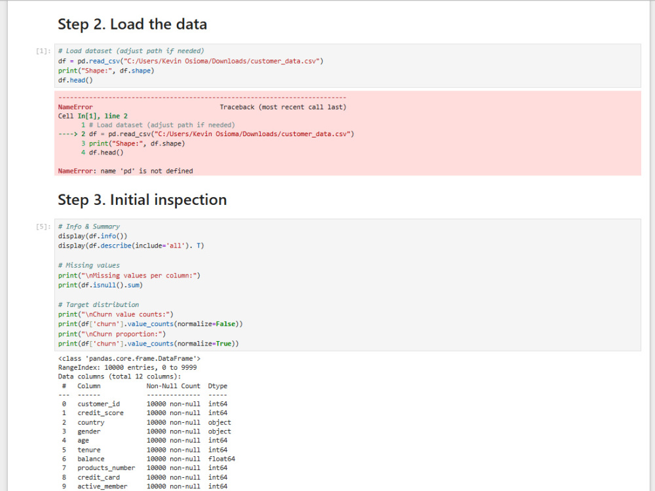Click the df.head() line in cell 1
Image resolution: width=655 pixels, height=491 pixels.
pos(75,80)
